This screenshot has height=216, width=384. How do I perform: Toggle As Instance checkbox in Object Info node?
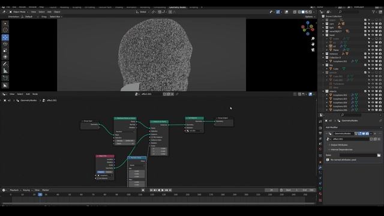pyautogui.click(x=98, y=178)
